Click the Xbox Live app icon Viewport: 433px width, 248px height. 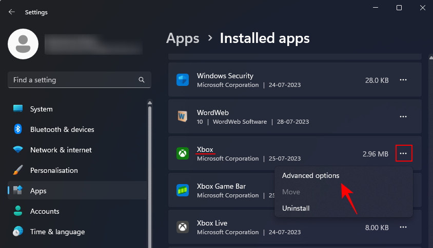pos(183,227)
